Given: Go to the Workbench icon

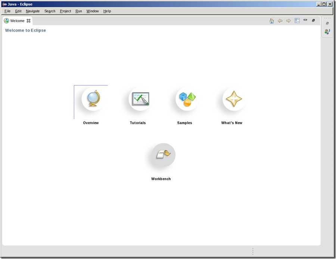Looking at the screenshot, I should (x=164, y=155).
